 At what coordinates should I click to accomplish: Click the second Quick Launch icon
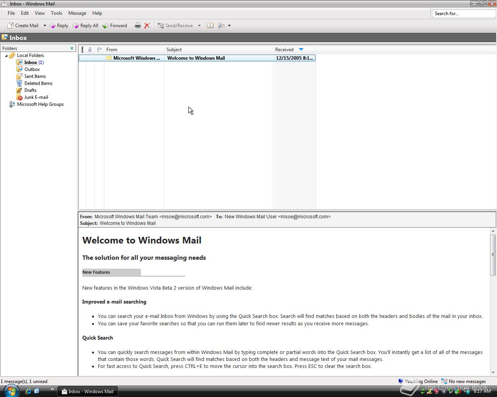pyautogui.click(x=37, y=391)
